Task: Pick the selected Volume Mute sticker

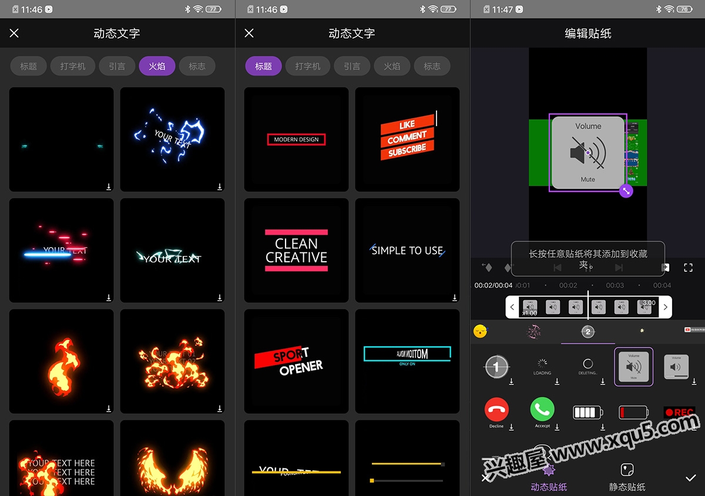Action: pyautogui.click(x=634, y=367)
